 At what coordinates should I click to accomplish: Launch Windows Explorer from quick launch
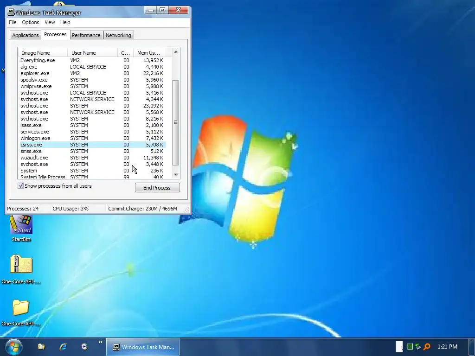click(41, 347)
